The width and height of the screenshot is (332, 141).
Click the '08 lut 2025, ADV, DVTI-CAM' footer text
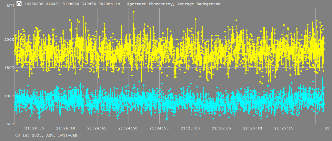point(46,135)
